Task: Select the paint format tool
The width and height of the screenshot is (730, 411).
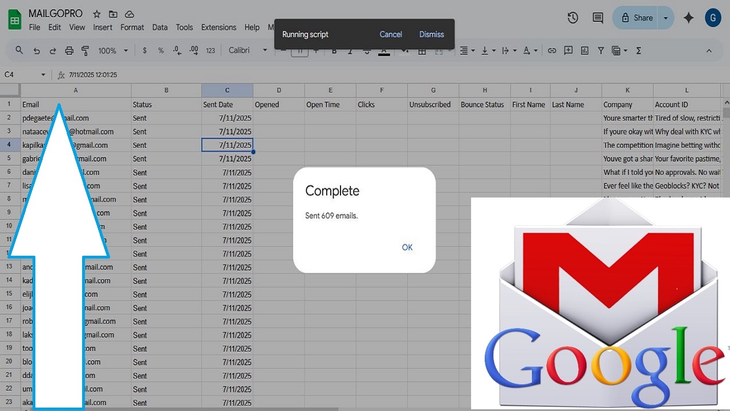Action: click(85, 51)
